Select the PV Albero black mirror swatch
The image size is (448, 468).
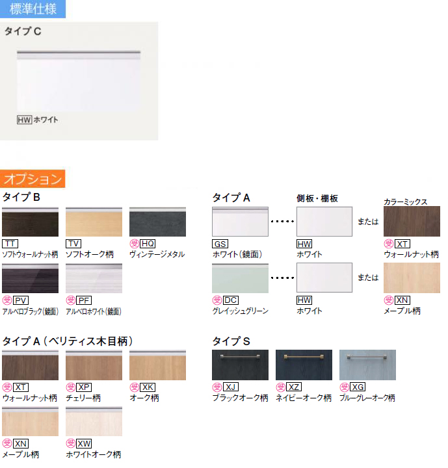coord(30,278)
